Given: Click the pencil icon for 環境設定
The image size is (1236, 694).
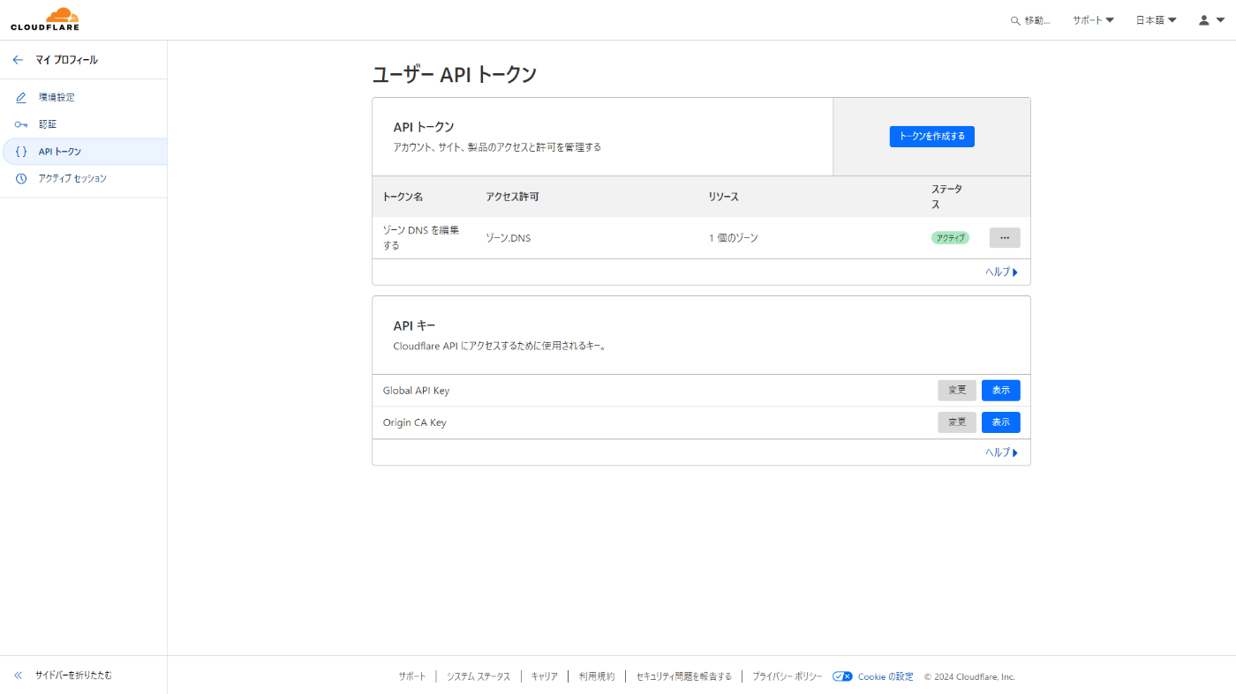Looking at the screenshot, I should 21,97.
